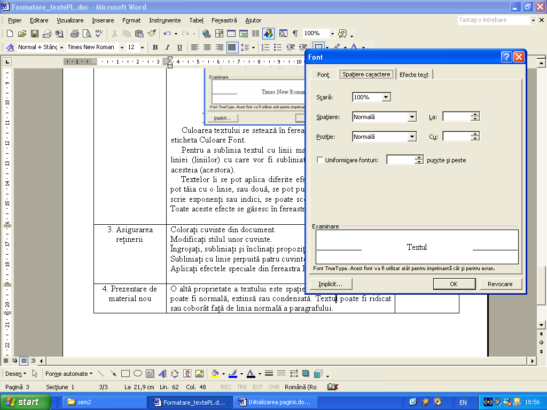Expand the Spațiere dropdown list
Screen dimensions: 547x410
412,117
